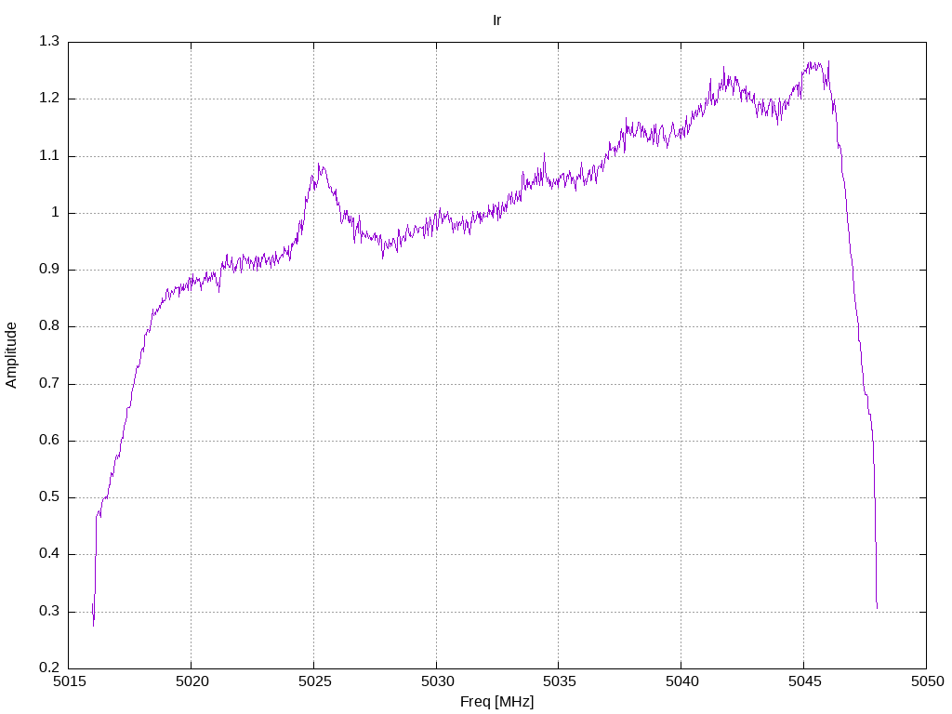The image size is (952, 714).
Task: Click the curve's local peak near 5025 MHz
Action: click(319, 165)
